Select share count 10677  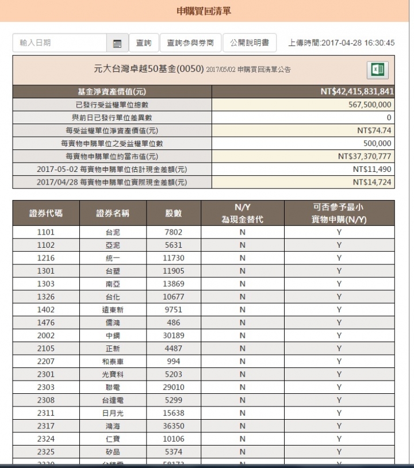click(x=174, y=297)
